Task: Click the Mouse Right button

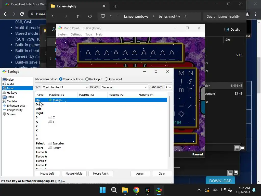Action: [x=101, y=174]
